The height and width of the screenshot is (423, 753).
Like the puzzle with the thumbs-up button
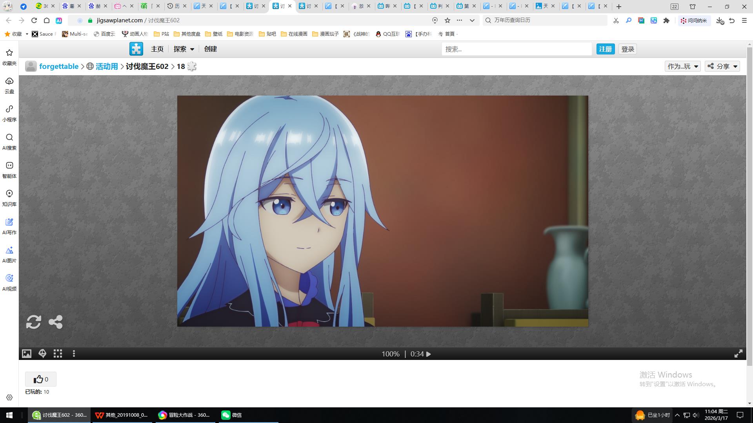(x=41, y=379)
